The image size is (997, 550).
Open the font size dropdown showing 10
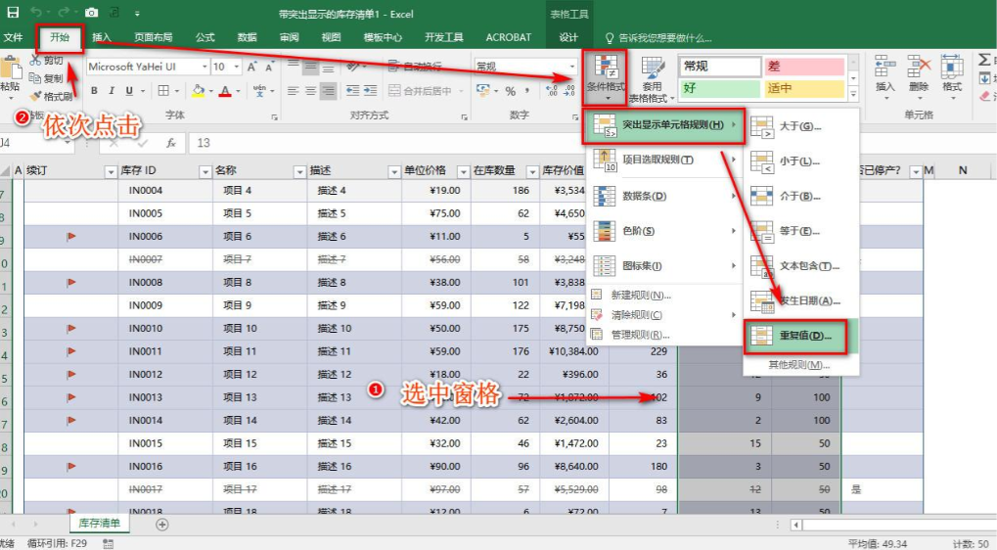[x=237, y=67]
